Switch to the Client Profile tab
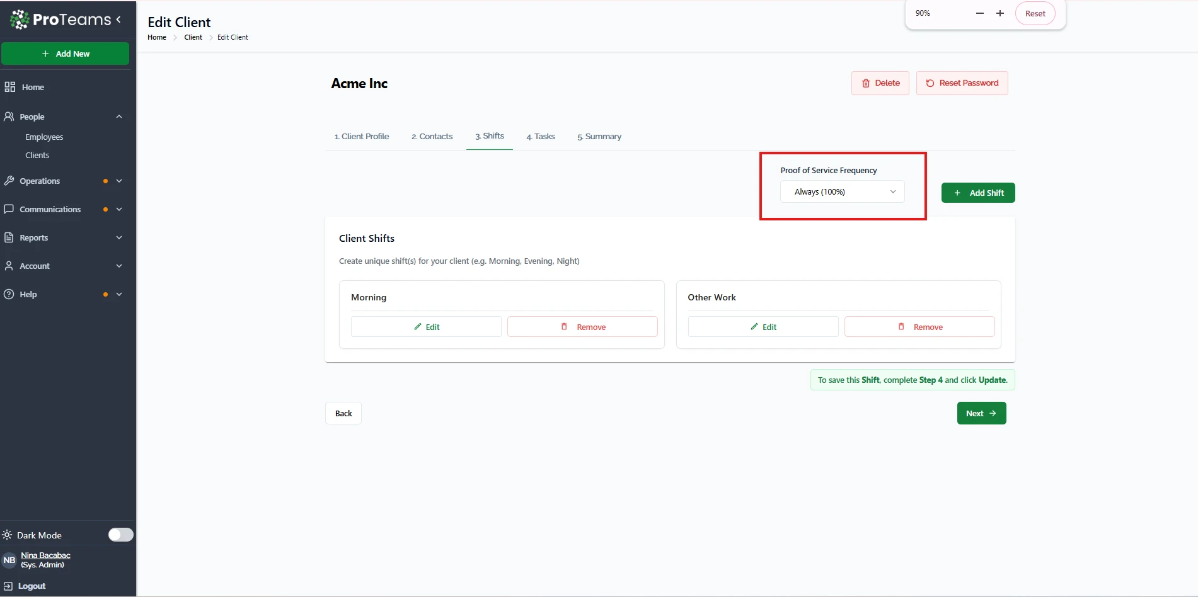Image resolution: width=1198 pixels, height=597 pixels. pos(362,137)
